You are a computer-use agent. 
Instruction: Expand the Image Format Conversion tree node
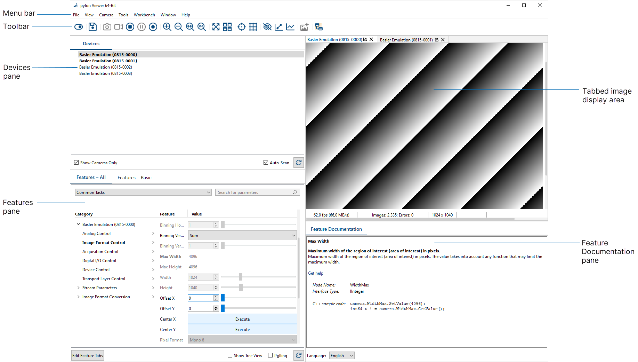coord(78,297)
